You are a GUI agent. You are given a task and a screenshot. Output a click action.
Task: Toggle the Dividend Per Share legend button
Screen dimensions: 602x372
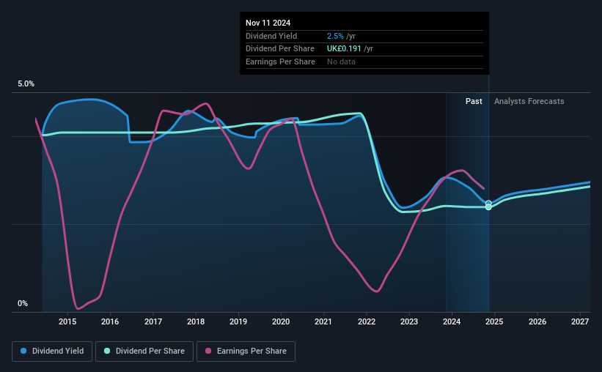144,351
